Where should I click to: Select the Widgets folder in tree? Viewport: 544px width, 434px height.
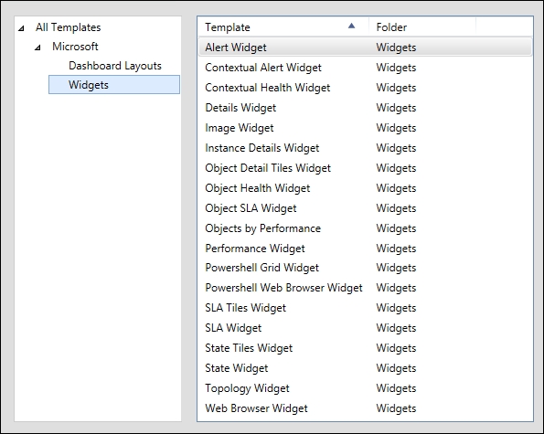pos(114,85)
